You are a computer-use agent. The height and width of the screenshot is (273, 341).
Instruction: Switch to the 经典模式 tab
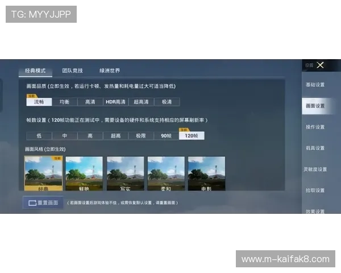[x=35, y=71]
